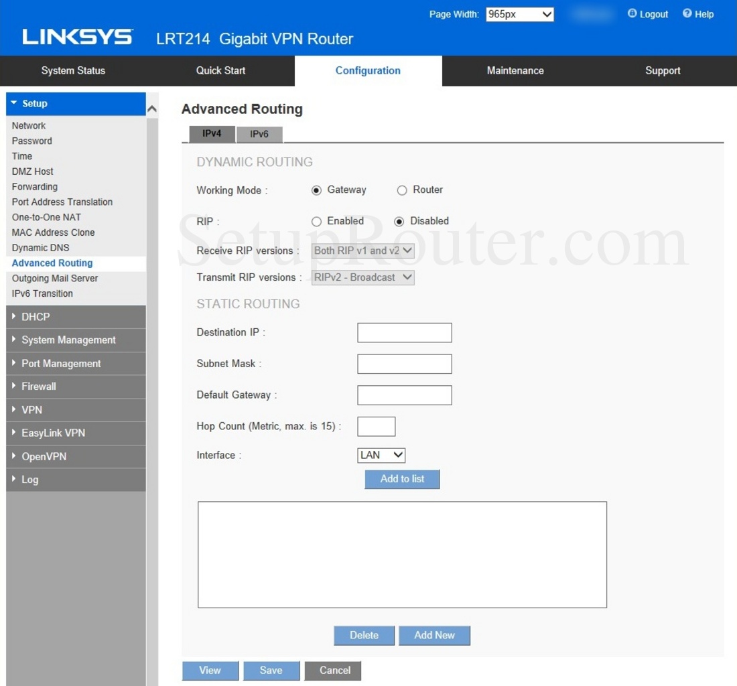This screenshot has height=686, width=737.
Task: Open the Support tab
Action: point(663,71)
